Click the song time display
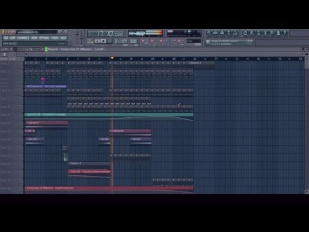Viewport: 309px width, 232px height. point(106,34)
